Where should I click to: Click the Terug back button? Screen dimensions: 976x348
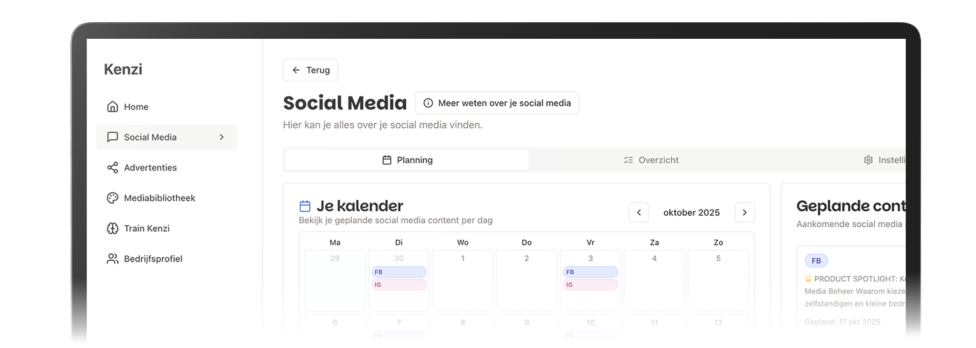point(310,70)
